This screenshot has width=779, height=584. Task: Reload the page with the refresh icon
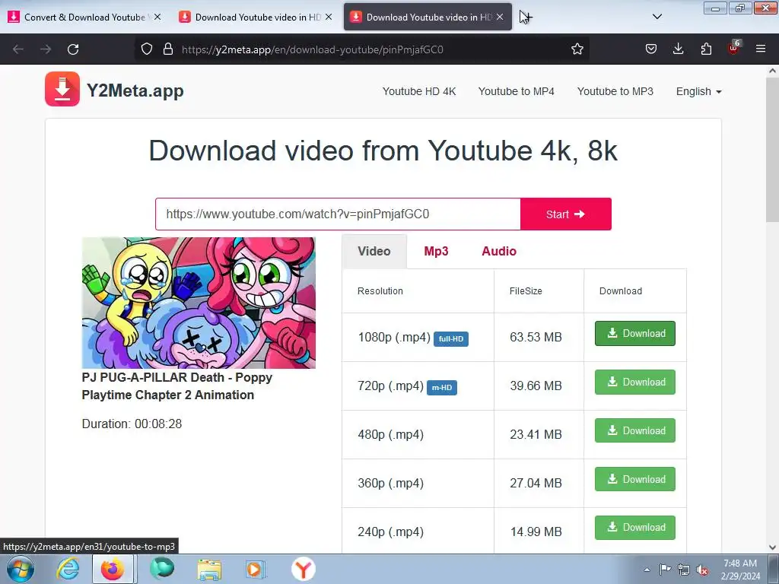pyautogui.click(x=73, y=49)
